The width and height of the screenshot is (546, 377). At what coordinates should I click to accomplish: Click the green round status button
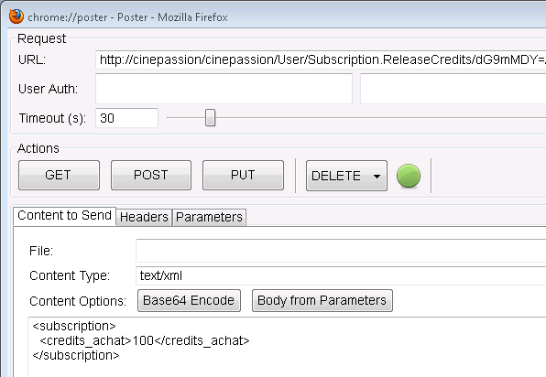pos(409,176)
